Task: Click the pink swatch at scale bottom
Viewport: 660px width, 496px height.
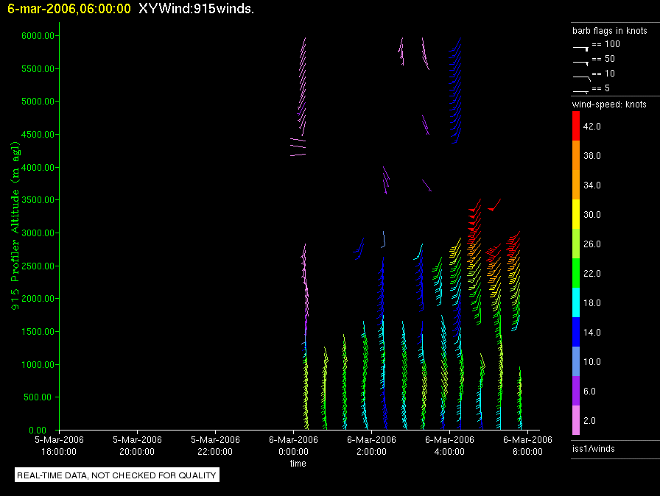Action: [577, 421]
